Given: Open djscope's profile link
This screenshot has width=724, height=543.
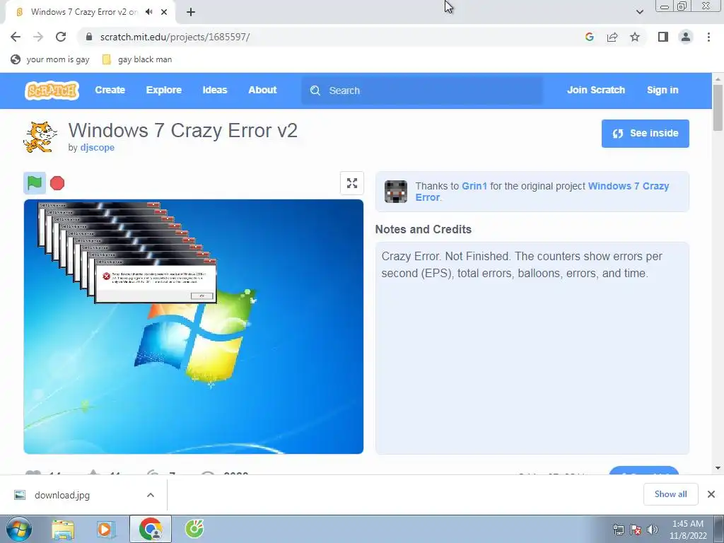Looking at the screenshot, I should [98, 147].
